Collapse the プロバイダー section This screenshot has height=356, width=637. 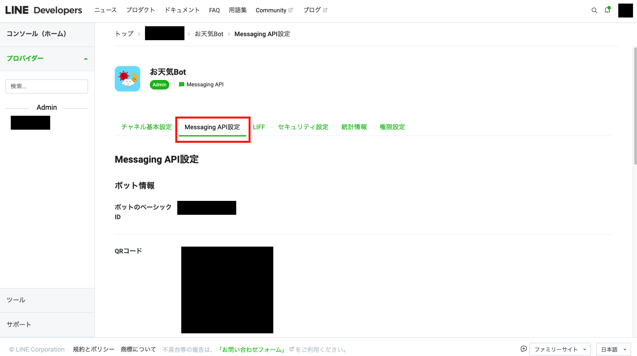tap(47, 59)
